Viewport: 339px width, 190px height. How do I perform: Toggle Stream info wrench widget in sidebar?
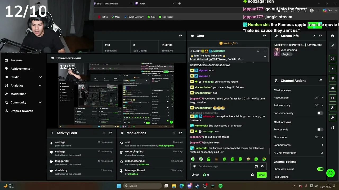pyautogui.click(x=333, y=117)
